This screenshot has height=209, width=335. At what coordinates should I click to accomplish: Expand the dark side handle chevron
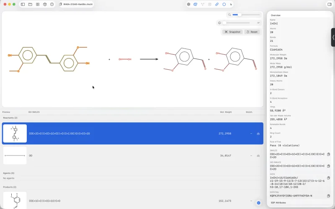pos(333,37)
